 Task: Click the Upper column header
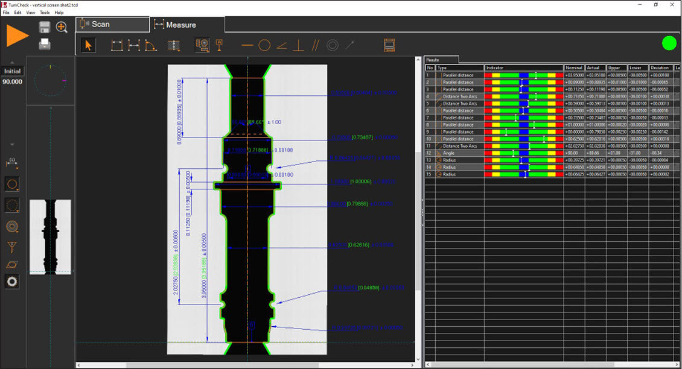[x=617, y=68]
